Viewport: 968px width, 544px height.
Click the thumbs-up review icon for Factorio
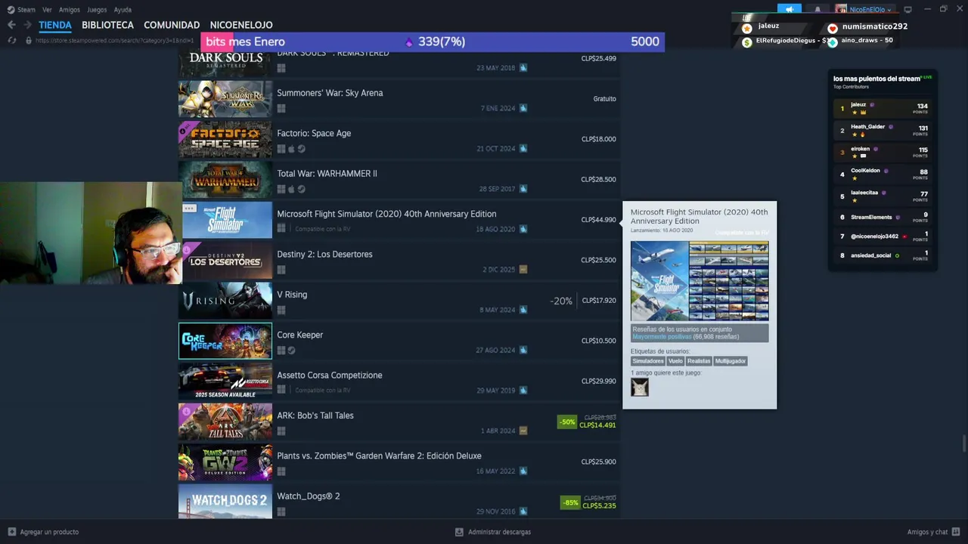point(523,149)
